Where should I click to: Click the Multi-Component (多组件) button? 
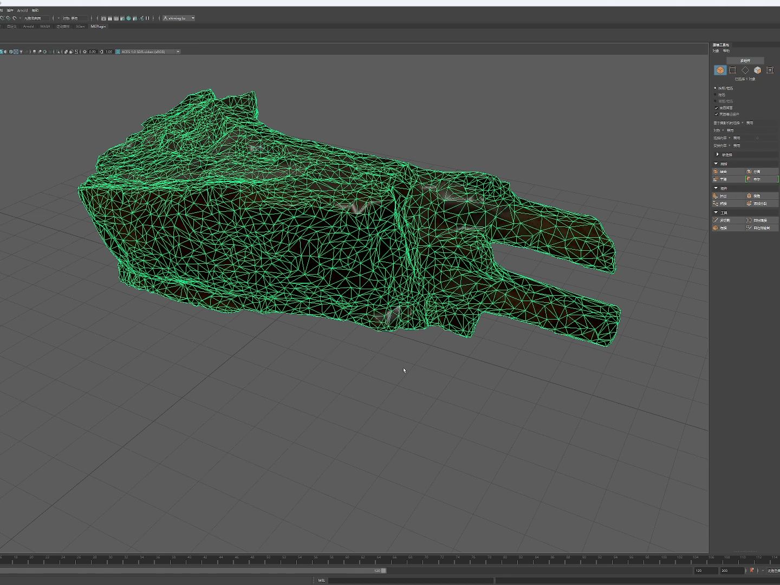coord(745,61)
